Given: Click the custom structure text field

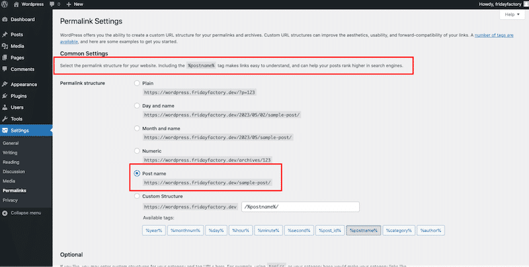Looking at the screenshot, I should tap(300, 206).
